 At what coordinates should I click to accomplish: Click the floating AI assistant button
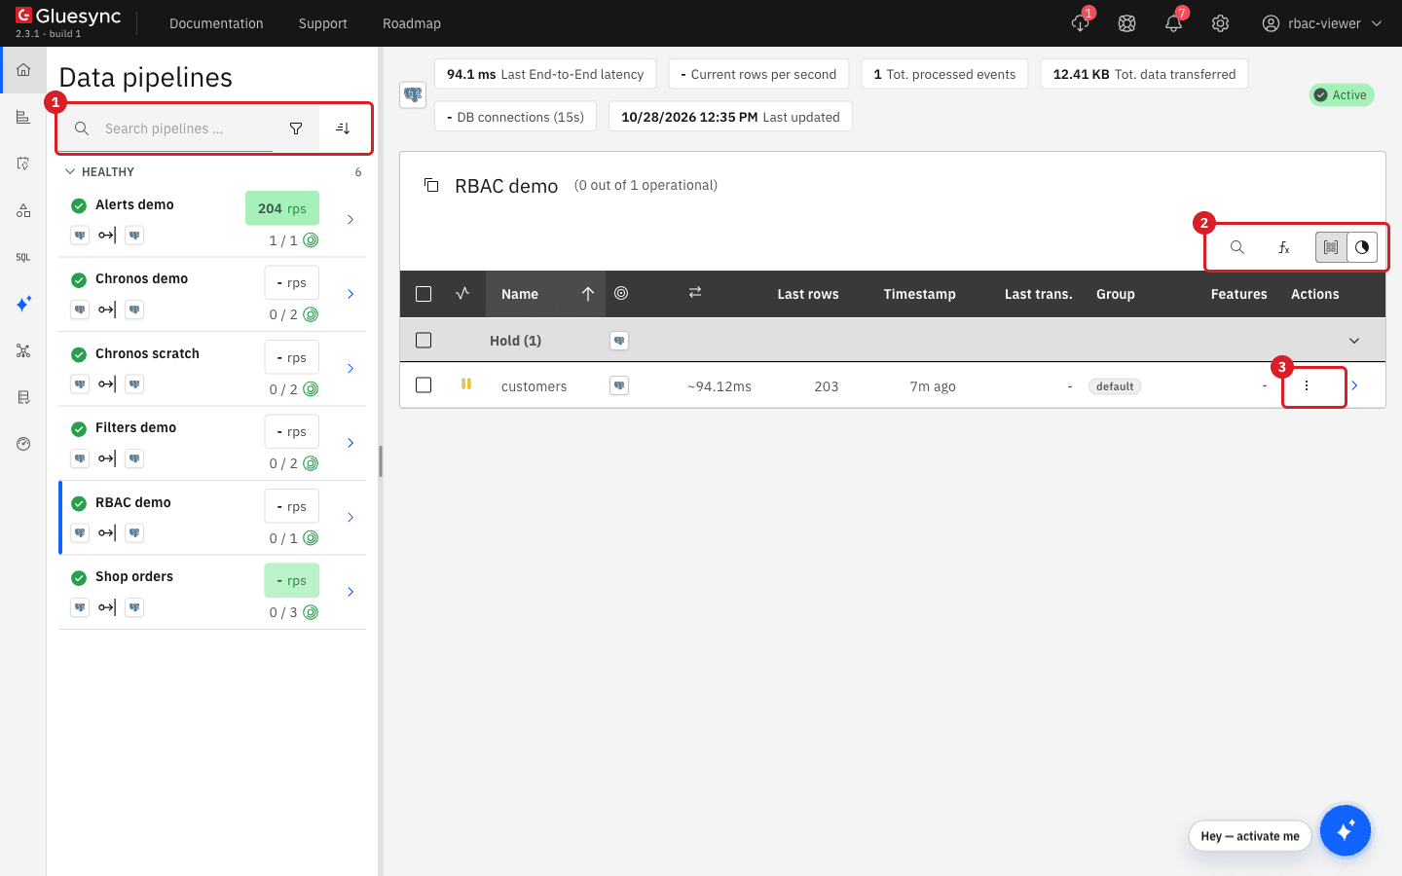tap(1346, 830)
